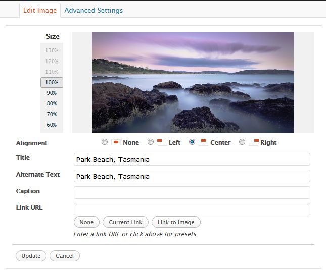Select the None alignment radio button
Image resolution: width=326 pixels, height=273 pixels.
(105, 142)
